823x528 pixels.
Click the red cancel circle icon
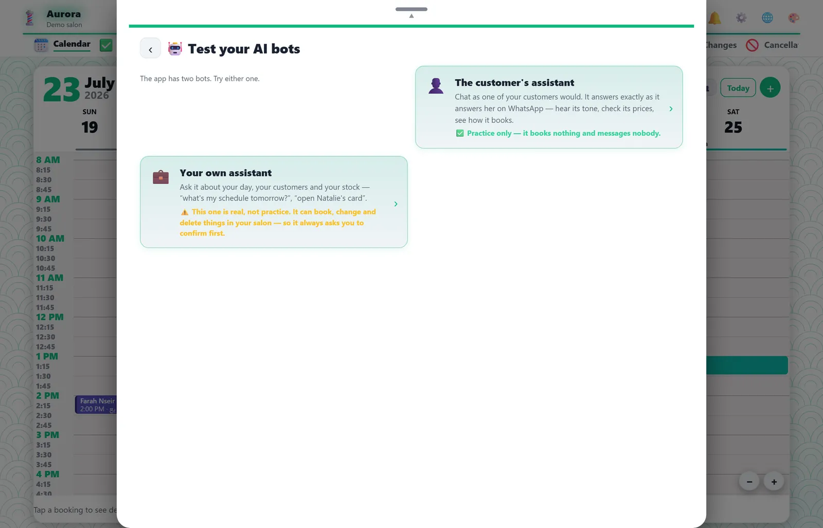[752, 45]
